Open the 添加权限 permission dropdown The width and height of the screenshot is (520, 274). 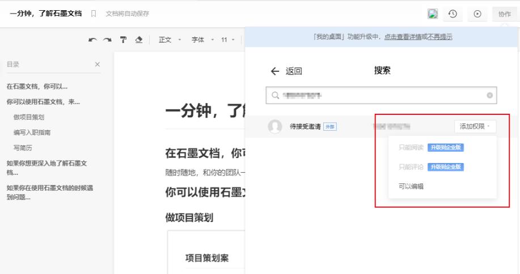click(475, 126)
